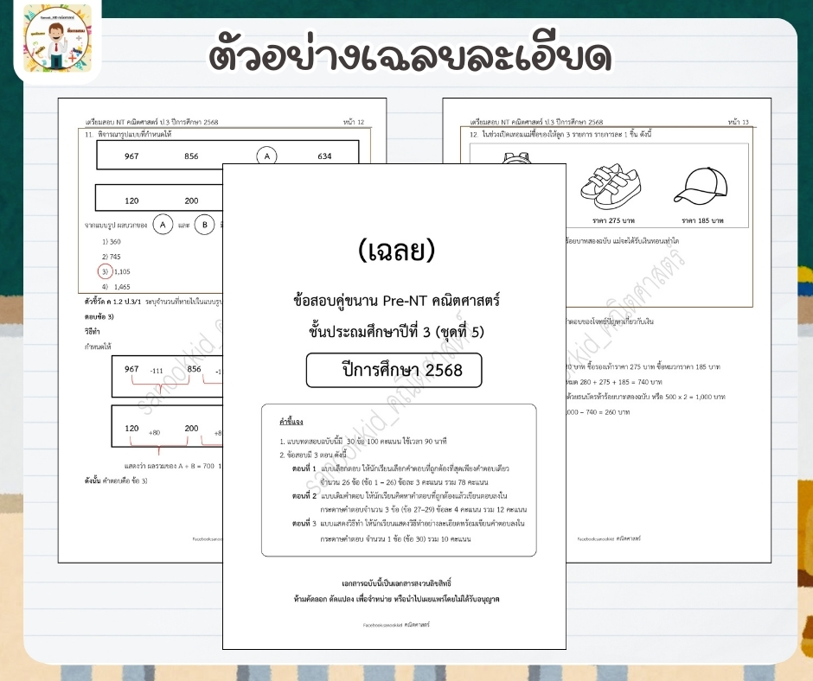The height and width of the screenshot is (681, 813).
Task: Select answer option 2) 745
Action: click(x=112, y=257)
